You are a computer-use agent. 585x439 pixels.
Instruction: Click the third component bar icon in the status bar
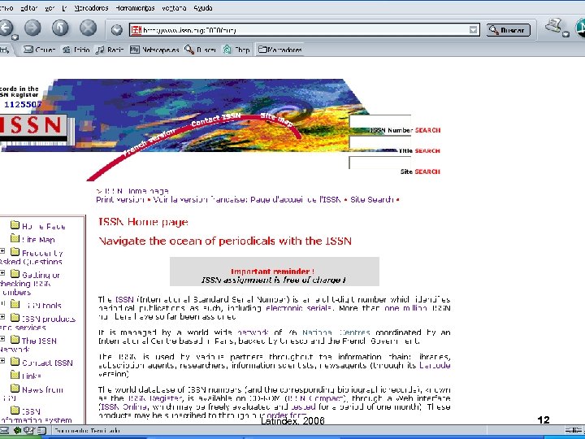click(29, 430)
